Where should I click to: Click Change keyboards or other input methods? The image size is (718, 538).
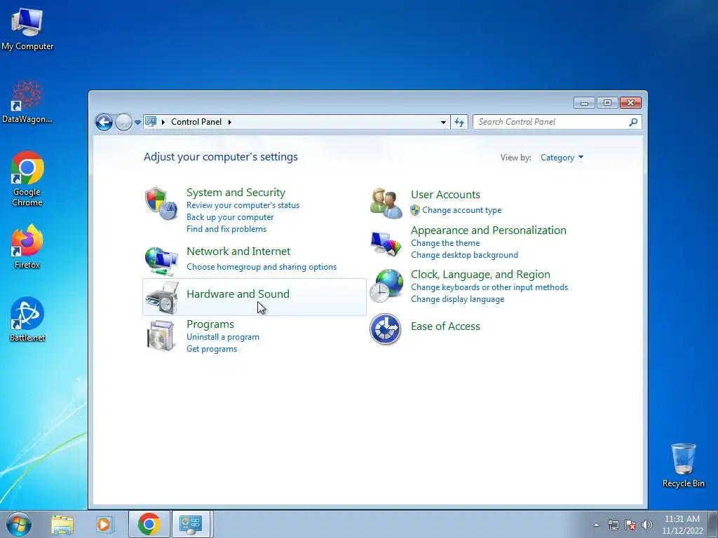point(489,287)
